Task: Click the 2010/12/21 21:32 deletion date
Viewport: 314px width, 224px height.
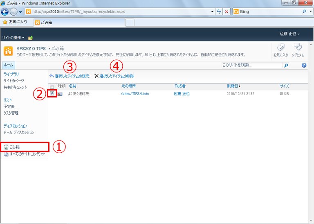Action: tap(240, 94)
